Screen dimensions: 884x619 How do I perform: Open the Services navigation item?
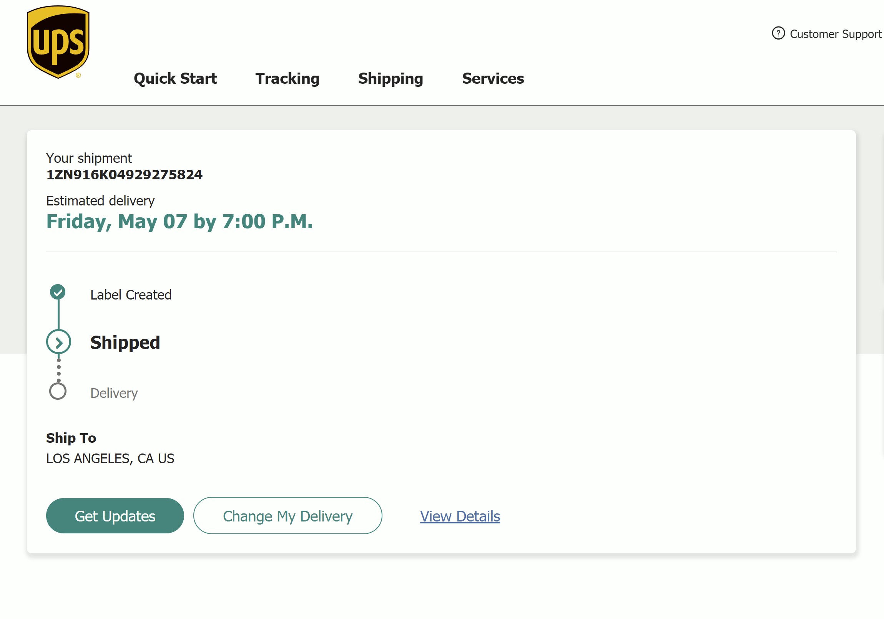click(x=492, y=78)
